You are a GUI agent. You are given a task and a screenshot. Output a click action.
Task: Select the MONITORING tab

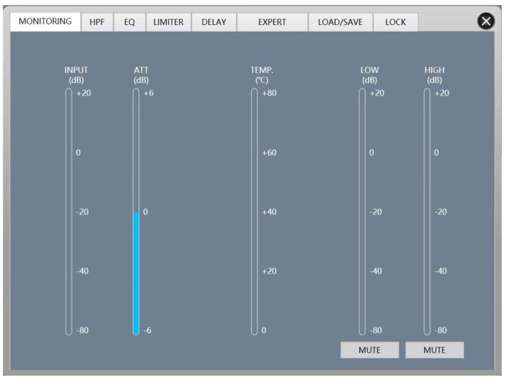coord(45,21)
